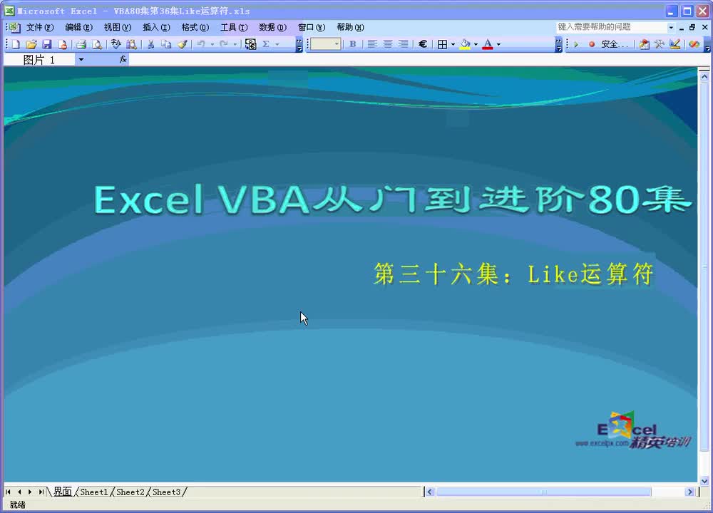Expand the Redo history dropdown arrow

click(x=235, y=44)
